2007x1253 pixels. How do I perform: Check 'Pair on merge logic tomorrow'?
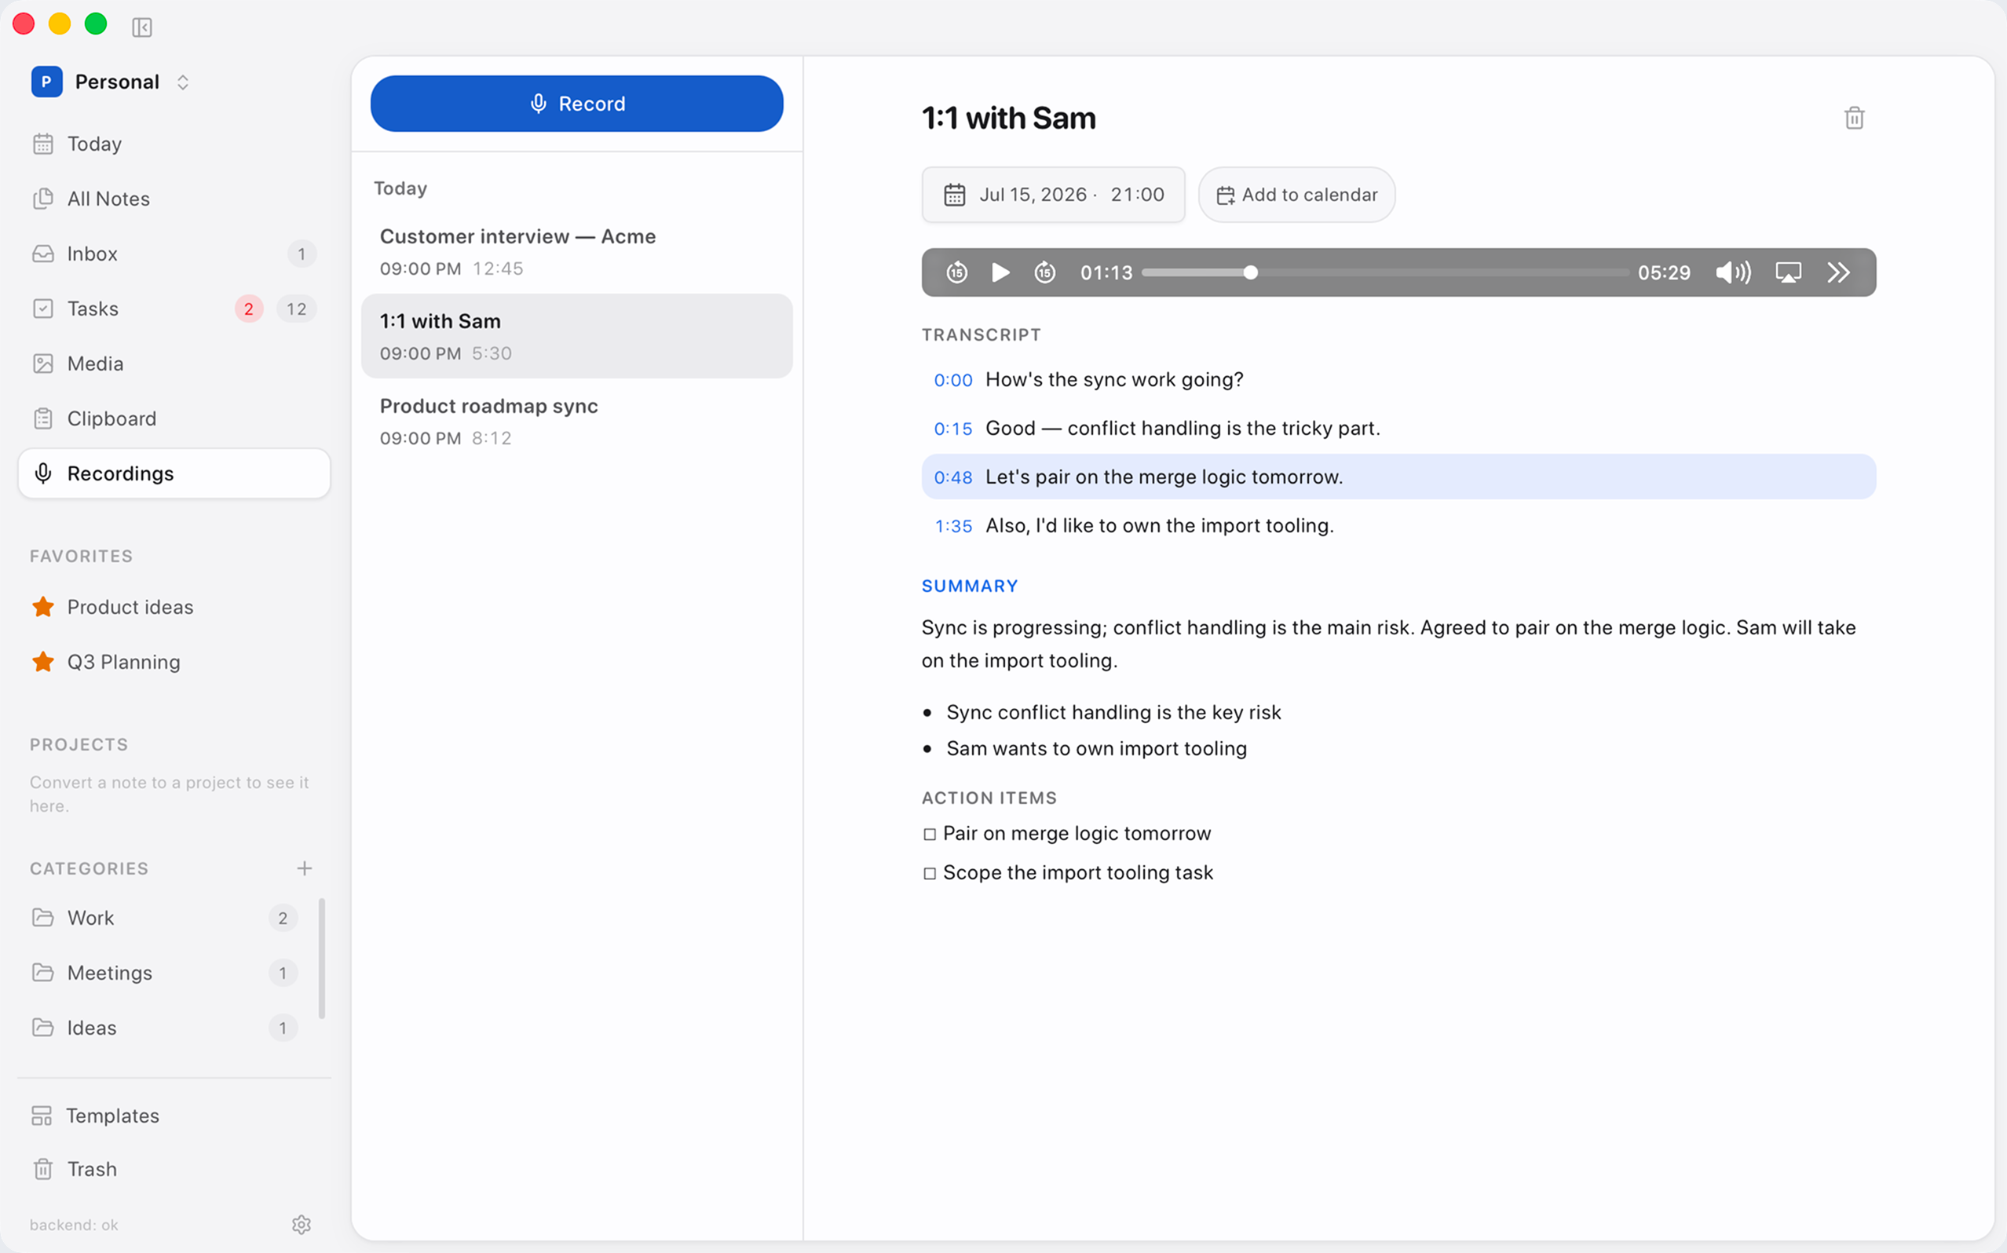click(930, 835)
